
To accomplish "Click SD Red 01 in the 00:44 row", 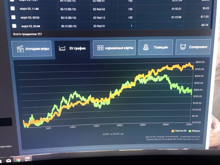I will (x=99, y=26).
